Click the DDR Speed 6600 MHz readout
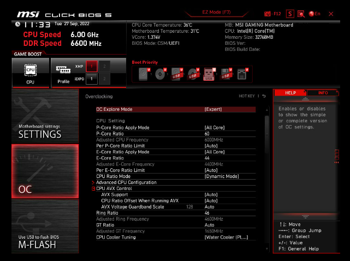Screen dimensions: 350x261 tap(62, 43)
